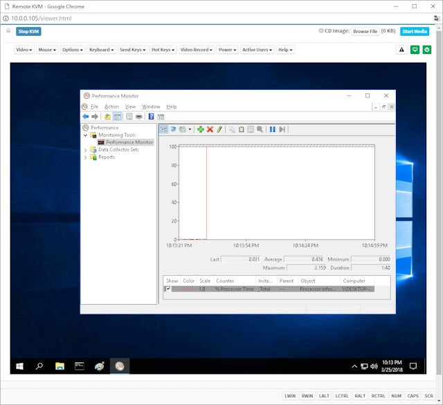443x405 pixels.
Task: Click the green plus Add counter icon
Action: [201, 129]
